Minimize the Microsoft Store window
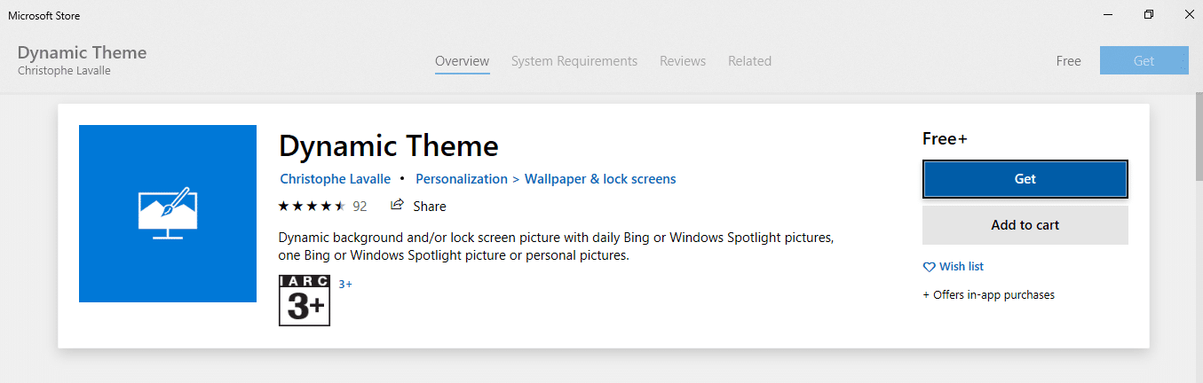This screenshot has height=383, width=1203. [x=1109, y=15]
